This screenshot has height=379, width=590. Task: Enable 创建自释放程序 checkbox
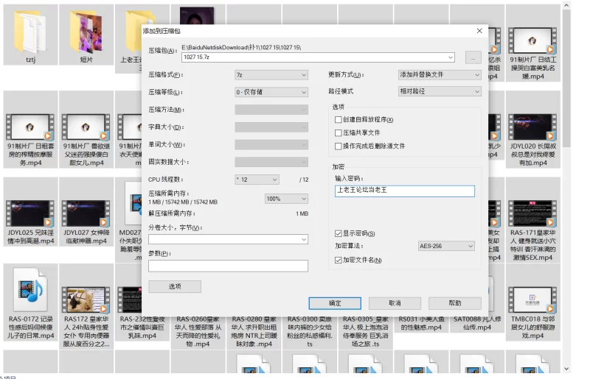point(339,120)
